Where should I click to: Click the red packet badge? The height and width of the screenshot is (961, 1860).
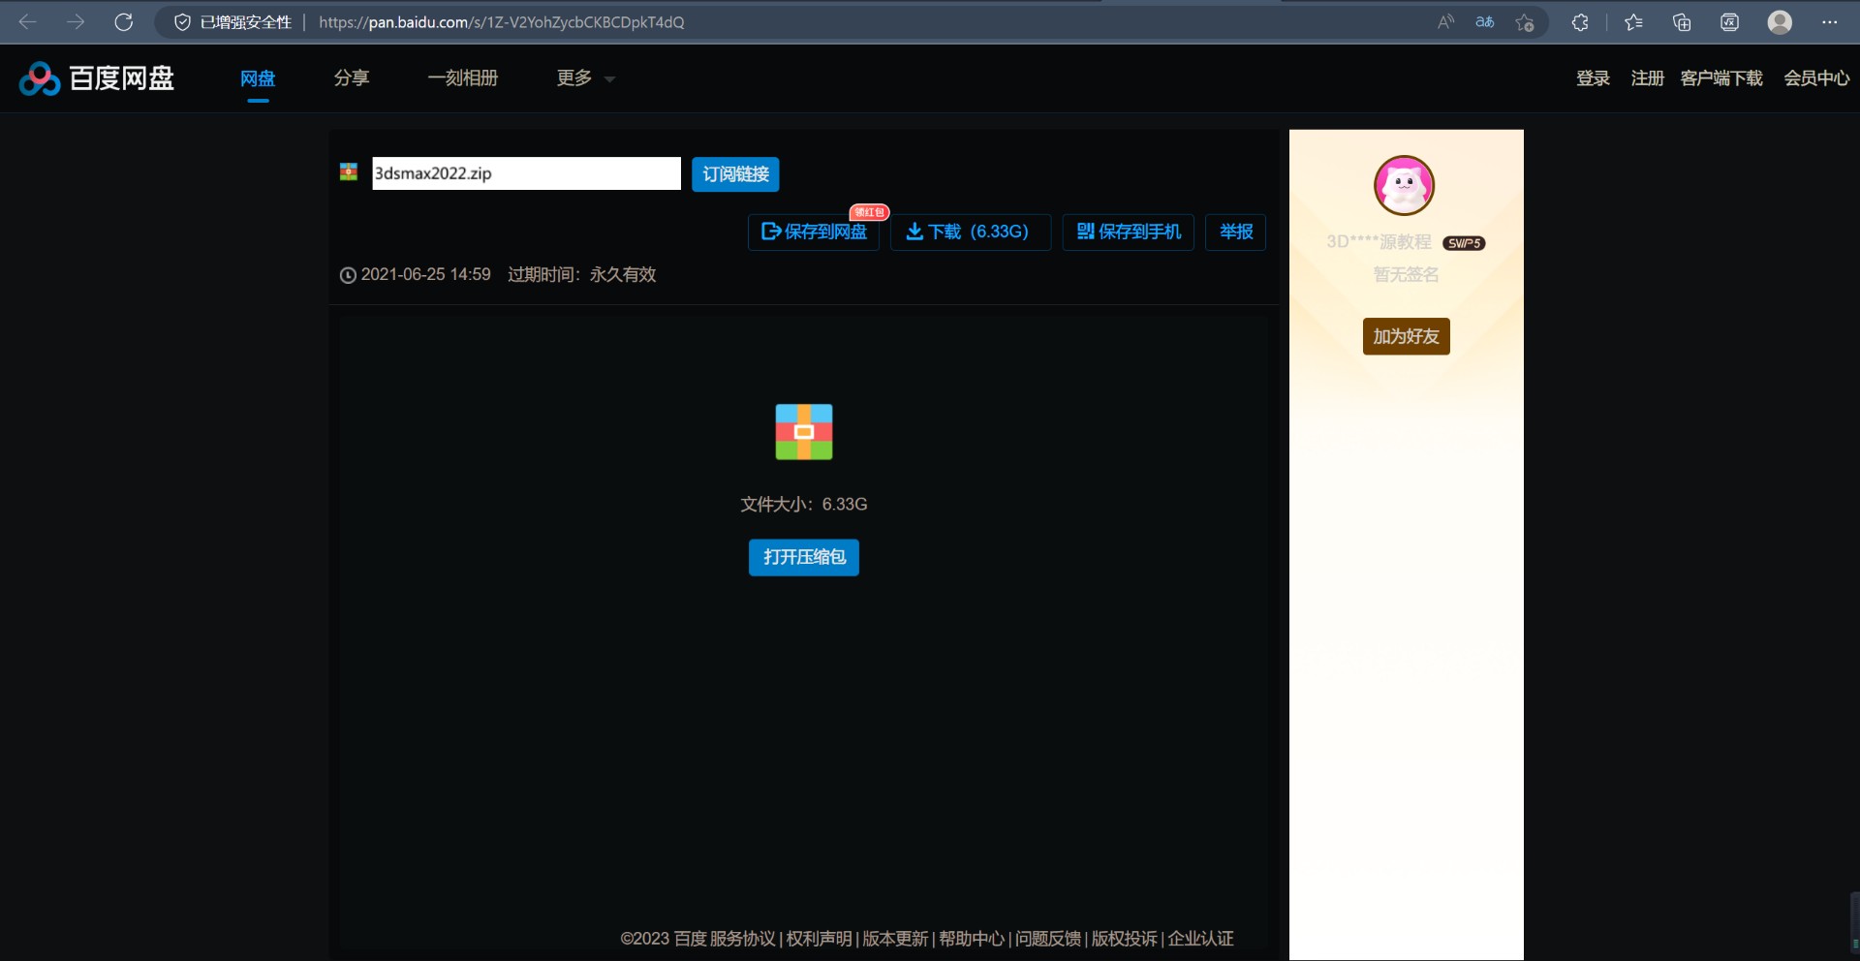(x=869, y=212)
